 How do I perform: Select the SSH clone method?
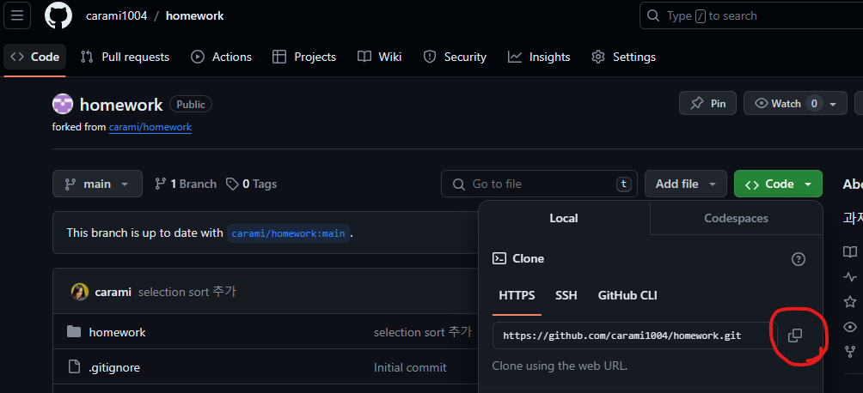566,296
